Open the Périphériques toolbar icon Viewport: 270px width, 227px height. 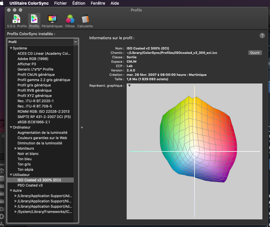(52, 21)
